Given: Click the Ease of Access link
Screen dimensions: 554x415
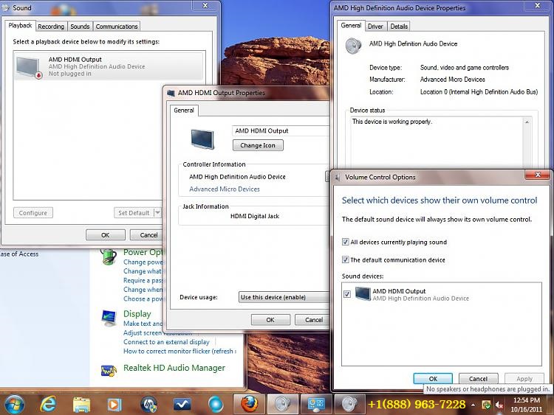Looking at the screenshot, I should point(19,254).
